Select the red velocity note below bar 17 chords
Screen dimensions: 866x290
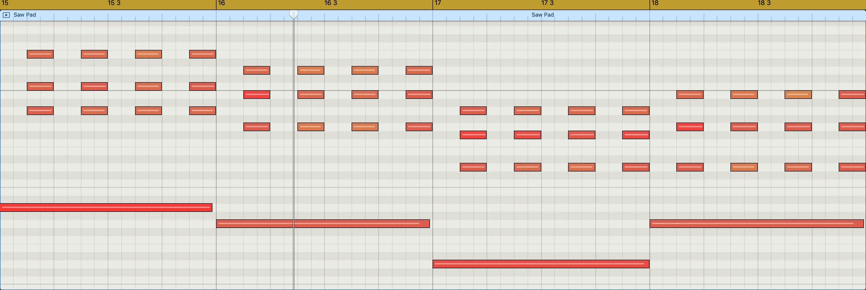point(473,135)
